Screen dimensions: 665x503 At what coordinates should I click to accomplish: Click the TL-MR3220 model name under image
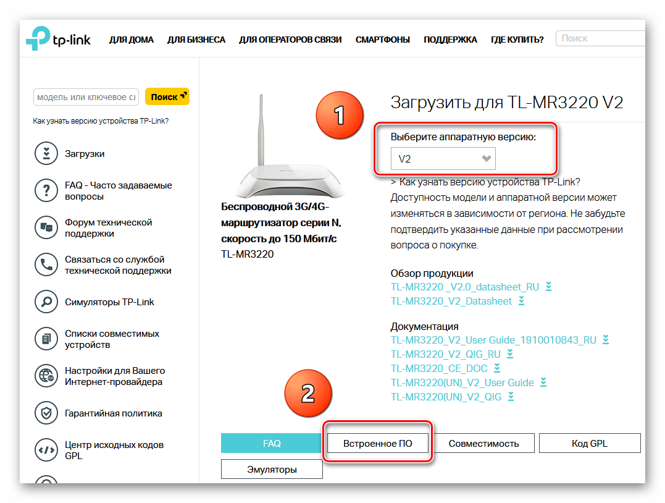point(247,254)
